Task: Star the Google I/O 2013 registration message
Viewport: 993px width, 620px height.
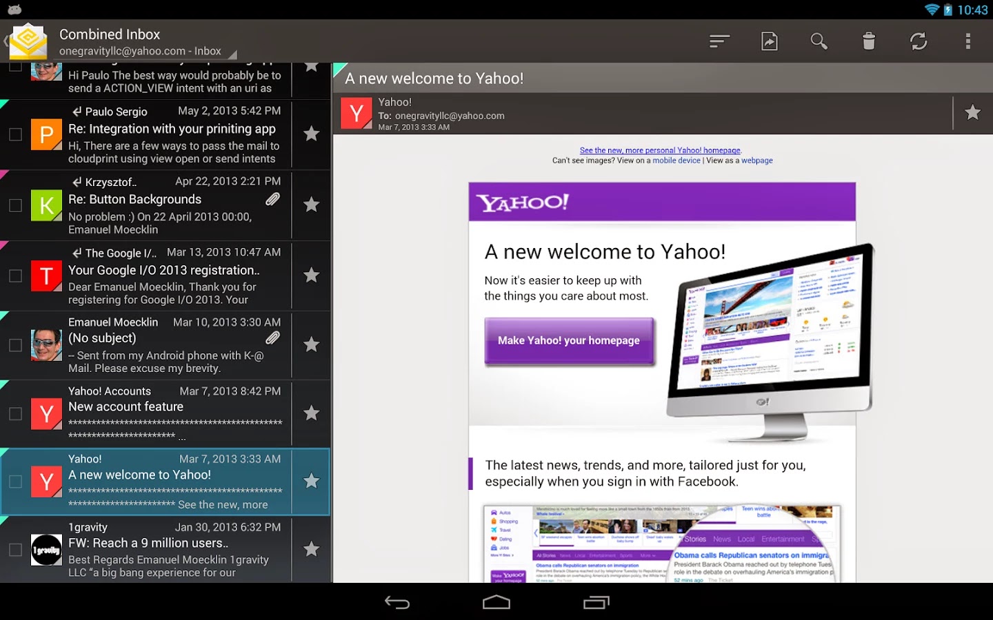Action: [312, 275]
